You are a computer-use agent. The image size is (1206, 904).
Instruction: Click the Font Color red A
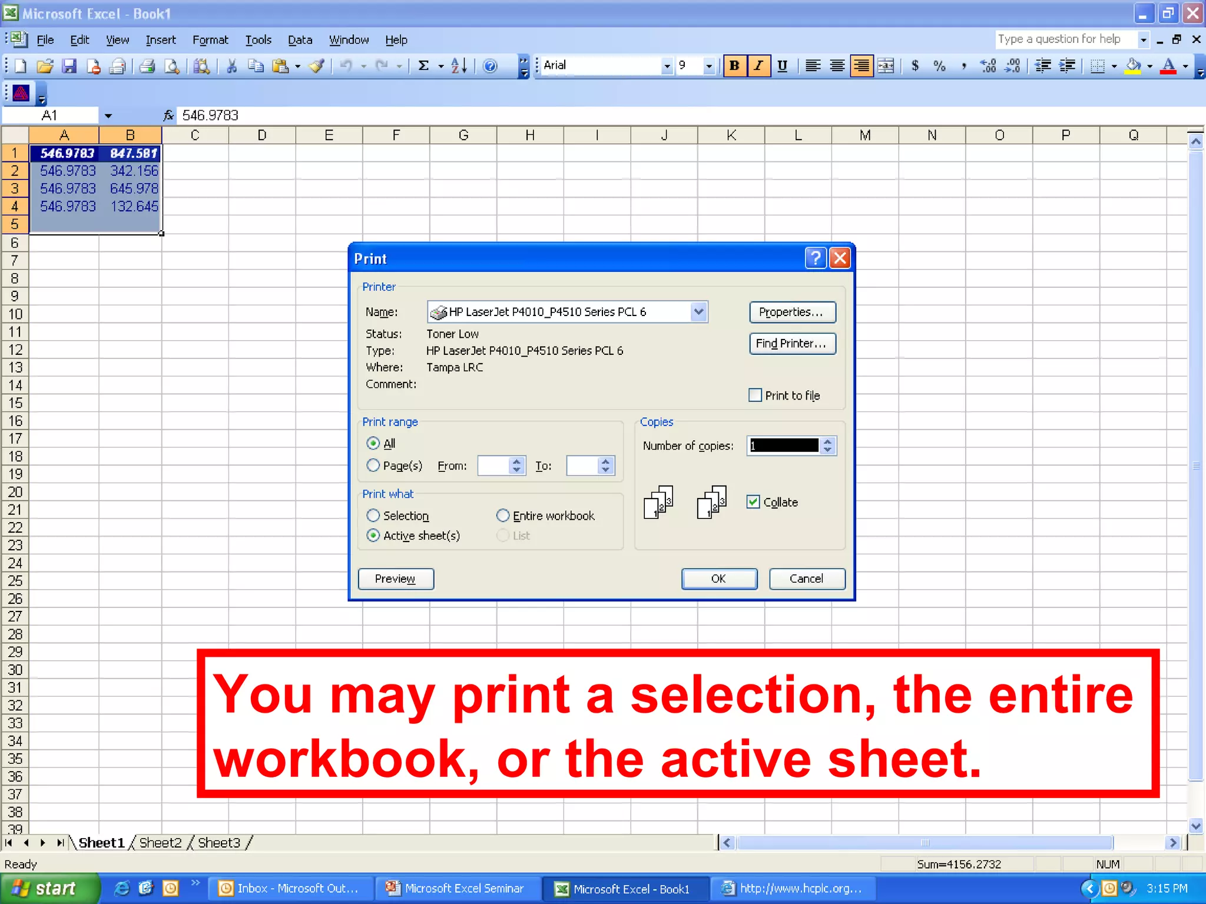pyautogui.click(x=1169, y=66)
